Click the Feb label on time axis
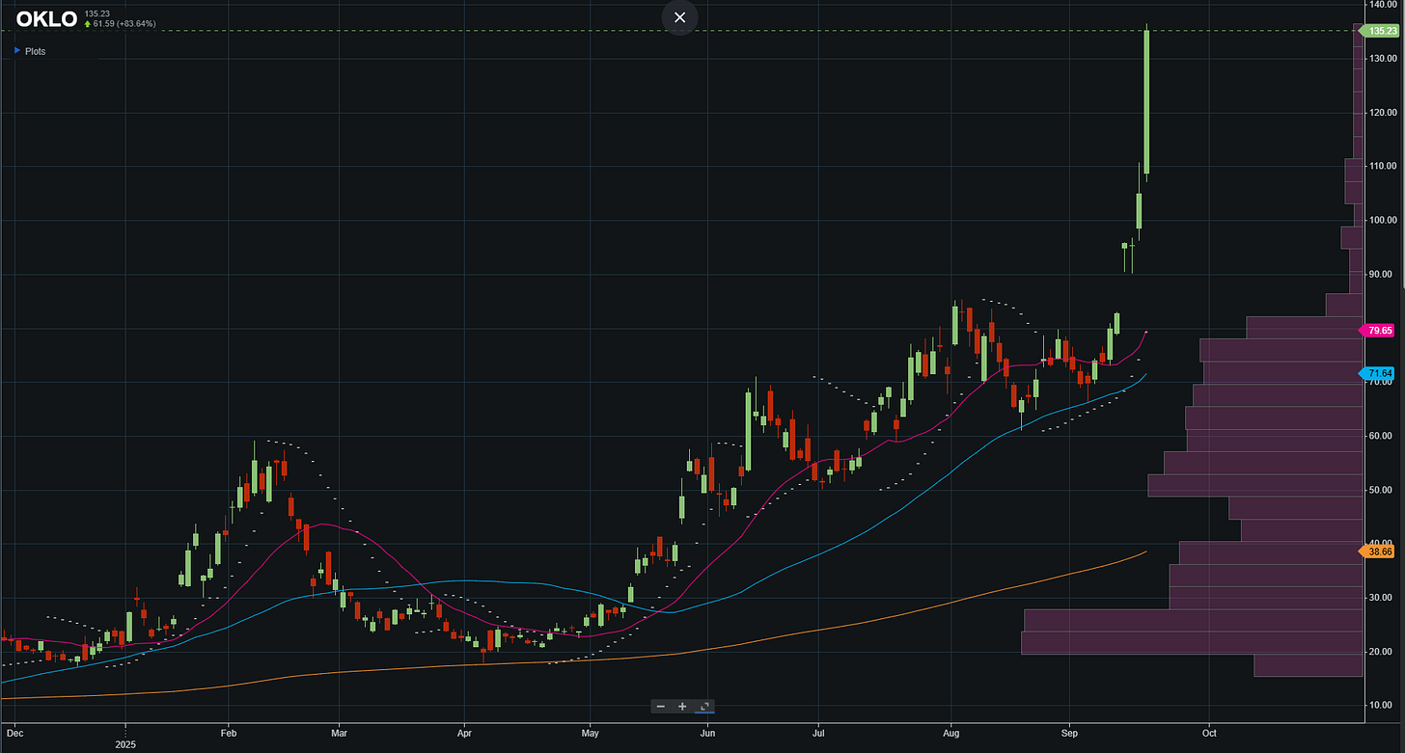 pyautogui.click(x=228, y=733)
